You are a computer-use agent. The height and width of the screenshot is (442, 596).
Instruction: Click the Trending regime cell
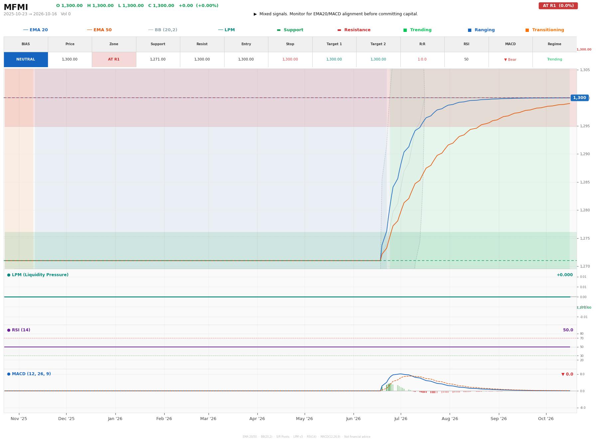click(554, 59)
